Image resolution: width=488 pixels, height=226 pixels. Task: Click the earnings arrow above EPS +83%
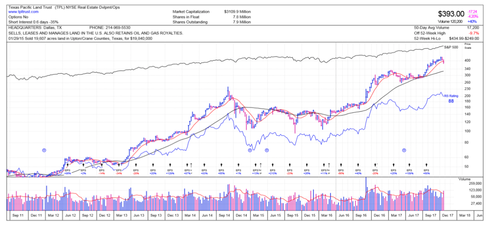pos(204,165)
